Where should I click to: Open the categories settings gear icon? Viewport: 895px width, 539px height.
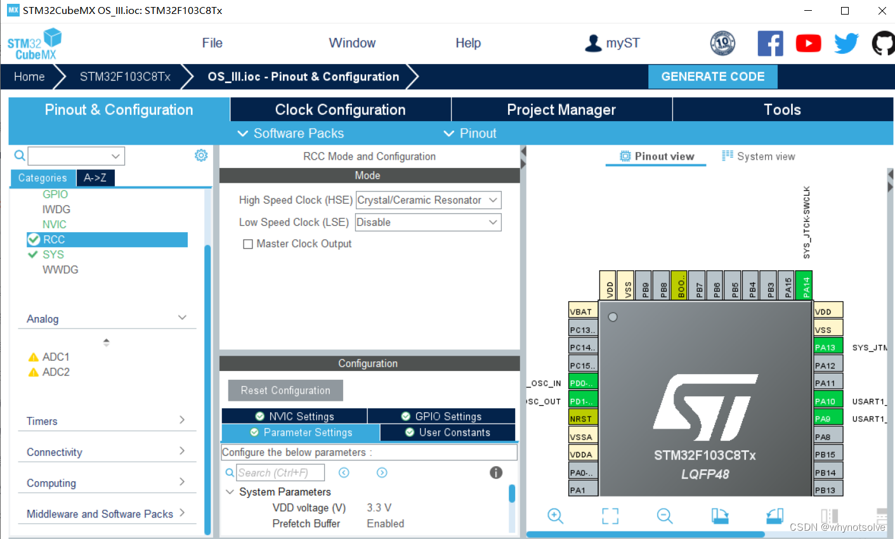pos(201,155)
